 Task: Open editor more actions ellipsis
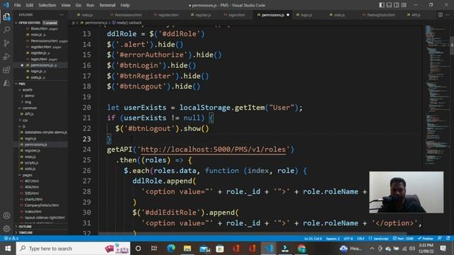[x=448, y=15]
